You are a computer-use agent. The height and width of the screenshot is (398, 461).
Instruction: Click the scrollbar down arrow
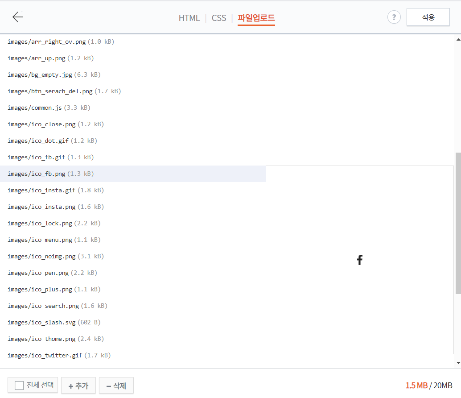pyautogui.click(x=458, y=363)
